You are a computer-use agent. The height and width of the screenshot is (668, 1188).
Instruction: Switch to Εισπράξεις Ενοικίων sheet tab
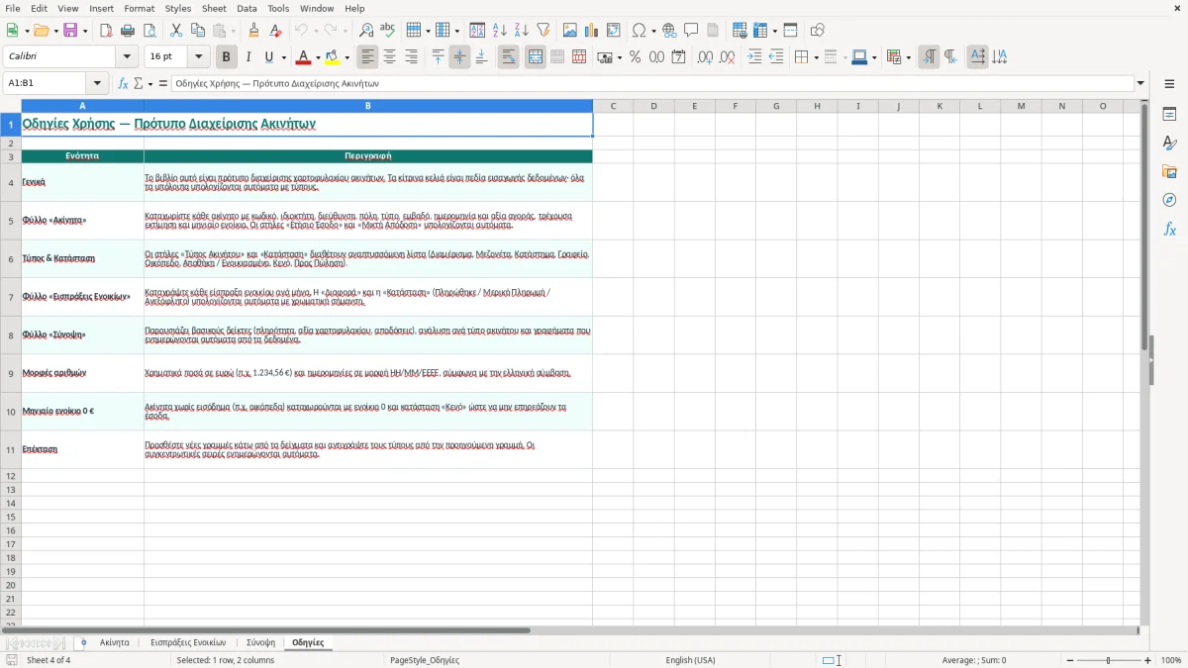click(x=188, y=642)
